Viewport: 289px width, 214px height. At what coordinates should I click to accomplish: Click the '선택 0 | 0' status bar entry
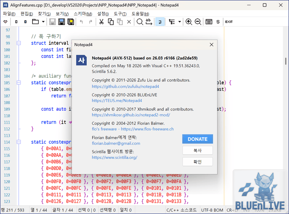tap(87, 210)
